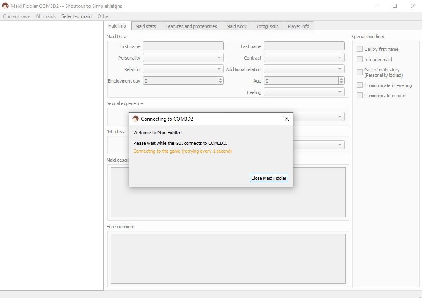
Task: Click inside the First name field
Action: tap(183, 46)
